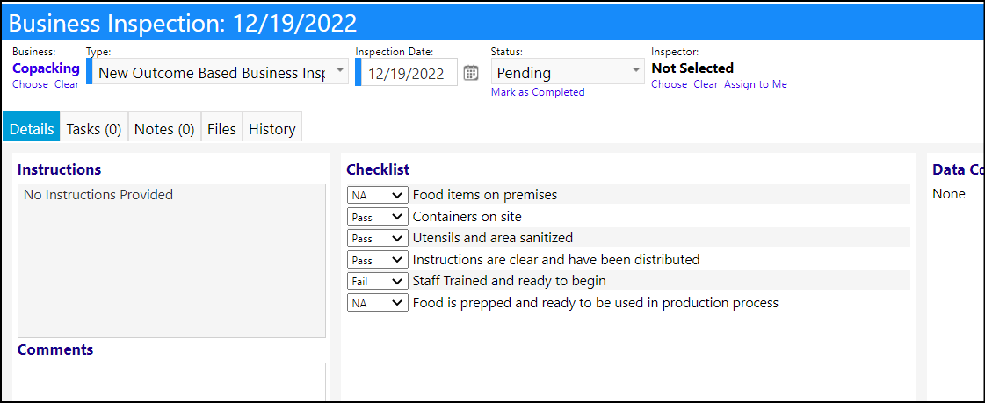Image resolution: width=985 pixels, height=403 pixels.
Task: Switch to the Notes (0) tab
Action: pyautogui.click(x=164, y=129)
